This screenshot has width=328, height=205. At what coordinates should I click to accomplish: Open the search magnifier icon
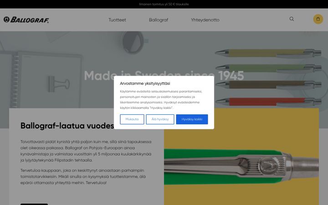[292, 19]
